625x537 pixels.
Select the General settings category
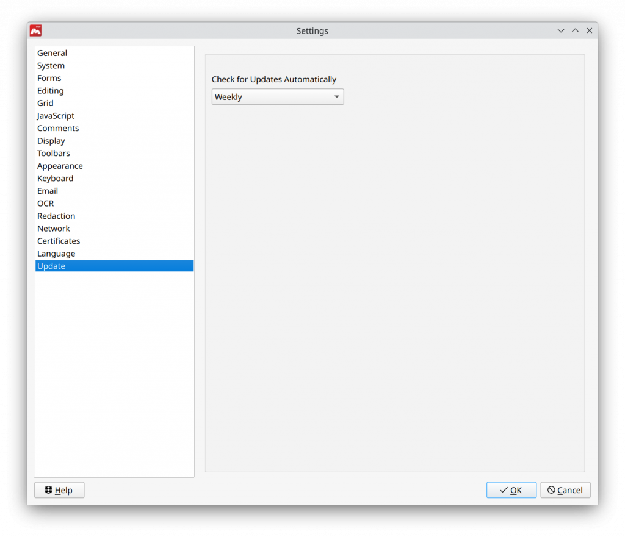pos(52,53)
